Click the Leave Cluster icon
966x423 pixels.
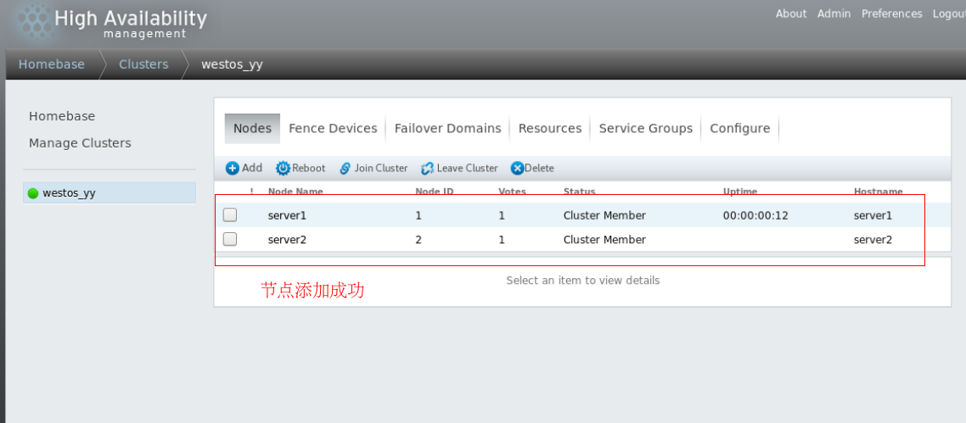(428, 168)
